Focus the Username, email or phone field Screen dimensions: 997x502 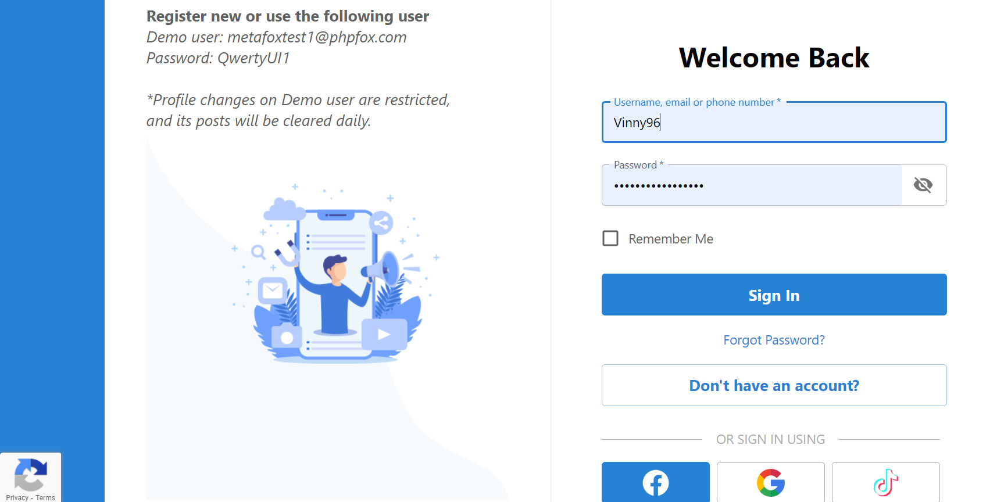(774, 123)
